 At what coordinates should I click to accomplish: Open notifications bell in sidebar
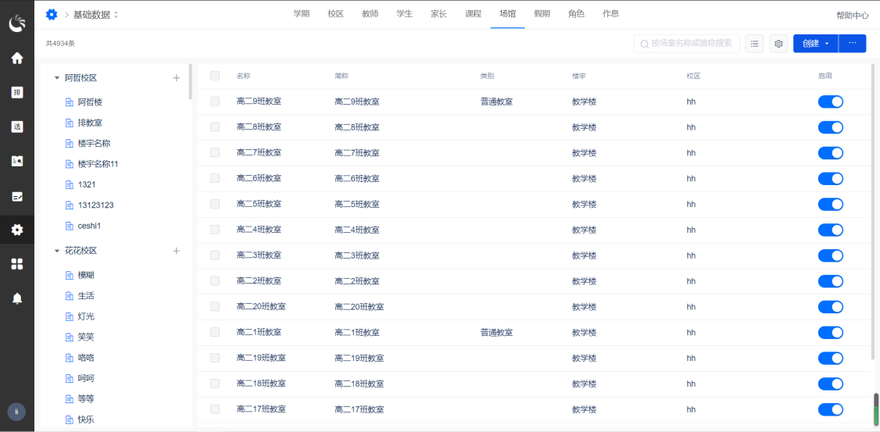pos(17,298)
